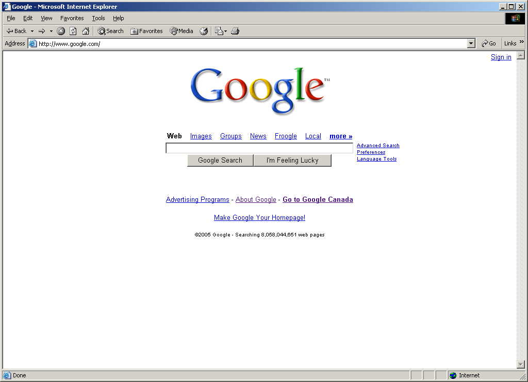
Task: Expand the Links toolbar chevron
Action: point(522,42)
